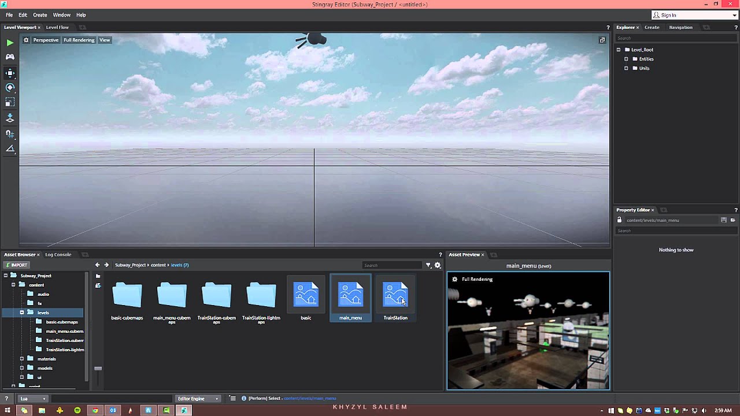This screenshot has height=416, width=740.
Task: Click the top folder-view icon in Asset Browser
Action: (x=98, y=276)
